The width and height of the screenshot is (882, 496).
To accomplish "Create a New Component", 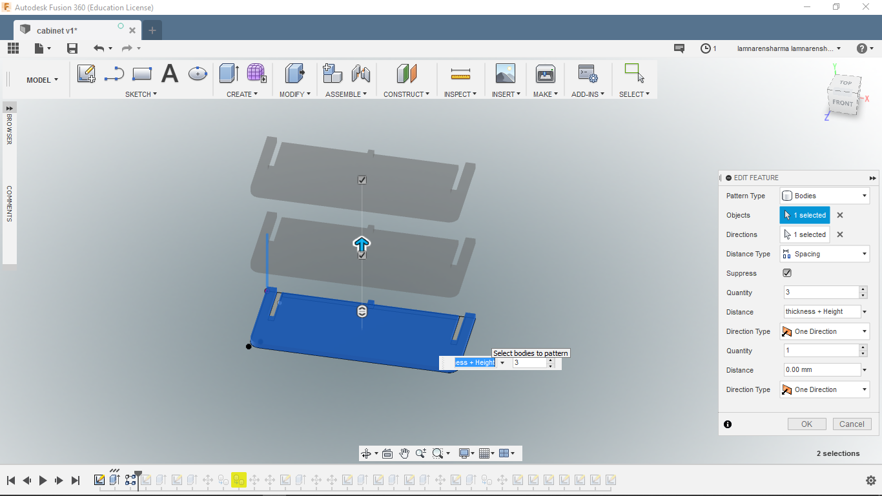I will 333,74.
